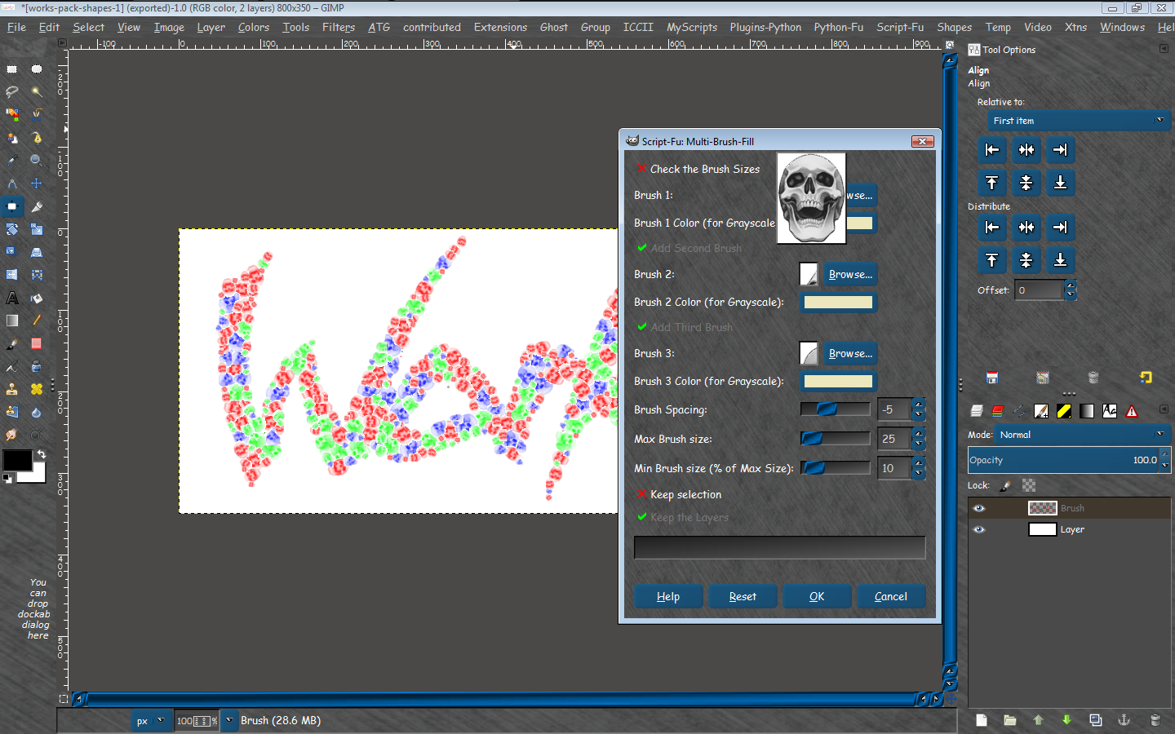Select the Zoom magnifier tool
The height and width of the screenshot is (734, 1175).
(37, 160)
